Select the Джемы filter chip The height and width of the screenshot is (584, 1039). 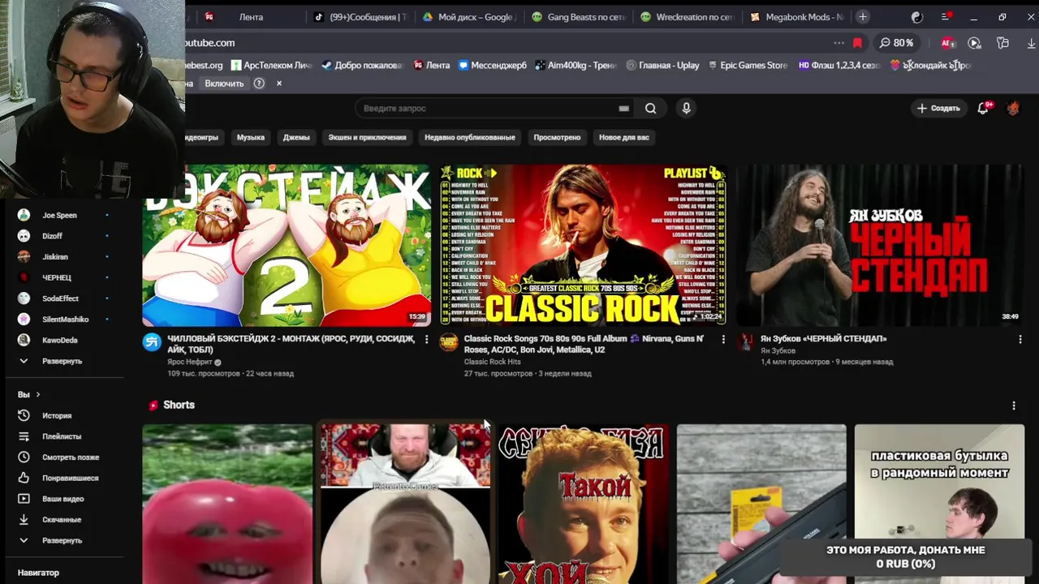[296, 137]
